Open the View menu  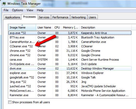30,10
